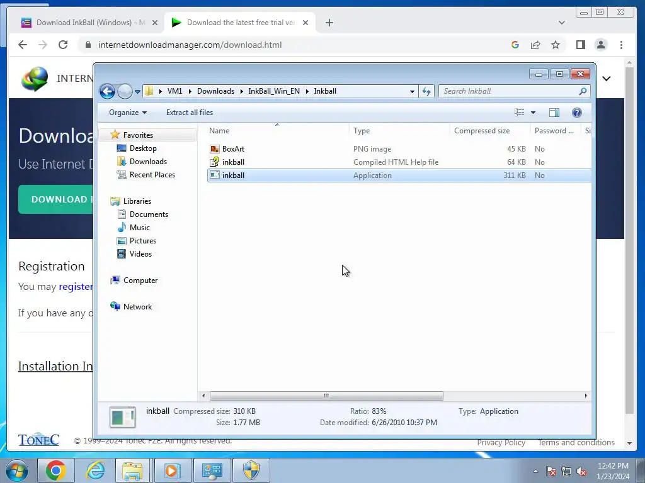Close the Download InkBall browser tab

pyautogui.click(x=155, y=23)
